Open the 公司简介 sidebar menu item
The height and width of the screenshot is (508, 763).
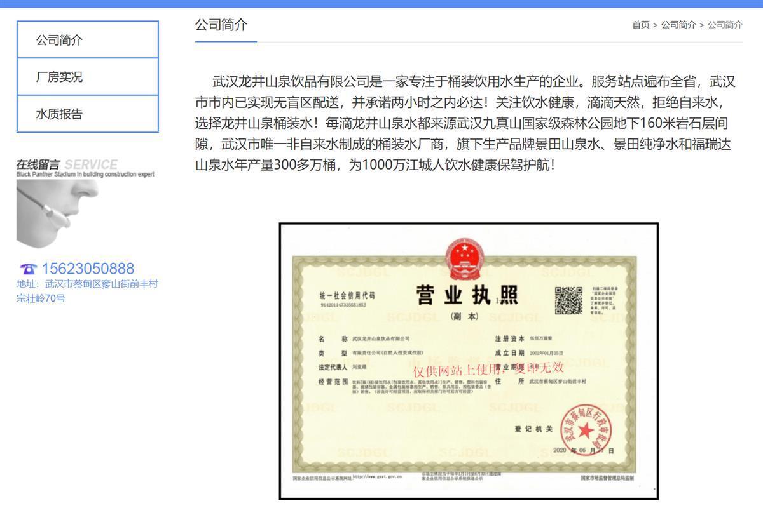87,40
